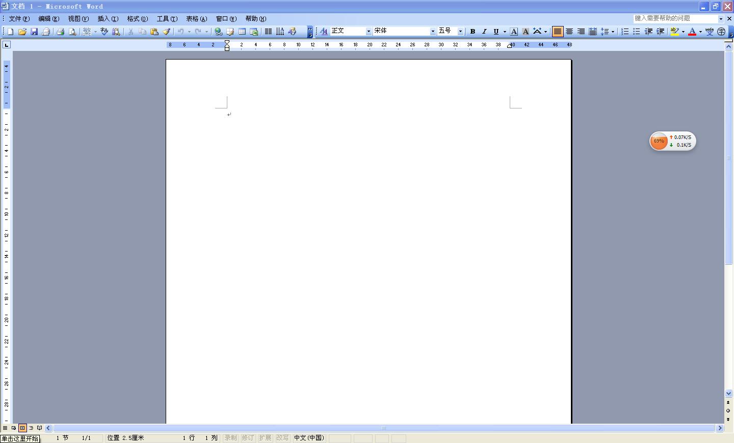Toggle Italic formatting
The width and height of the screenshot is (734, 443).
coord(484,32)
